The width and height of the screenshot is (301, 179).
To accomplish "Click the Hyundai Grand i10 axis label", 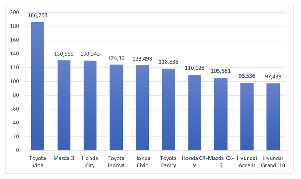I will [273, 161].
